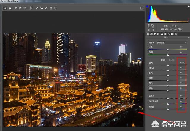Click the Exposure (曝光) slider handle
This screenshot has width=190, height=131.
(168, 65)
